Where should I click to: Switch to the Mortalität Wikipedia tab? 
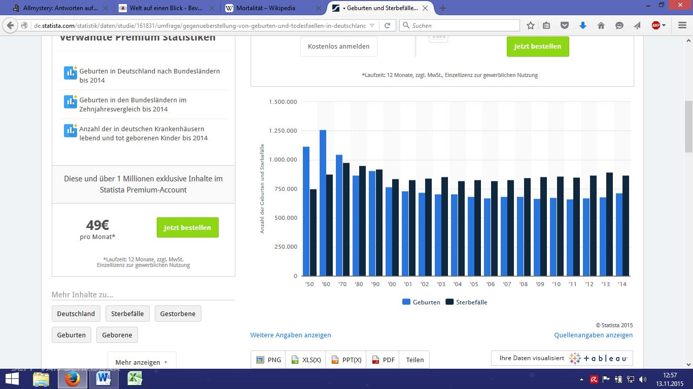(273, 8)
